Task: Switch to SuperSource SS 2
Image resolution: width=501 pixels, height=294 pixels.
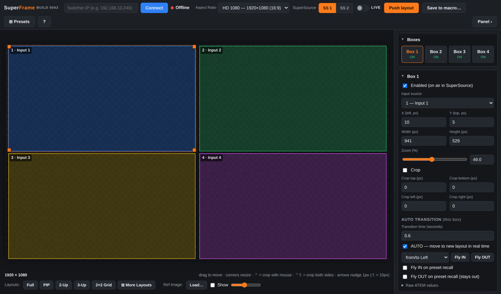Action: tap(345, 8)
